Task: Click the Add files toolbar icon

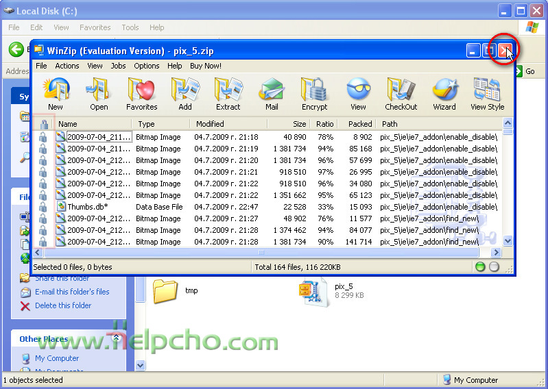Action: [185, 89]
